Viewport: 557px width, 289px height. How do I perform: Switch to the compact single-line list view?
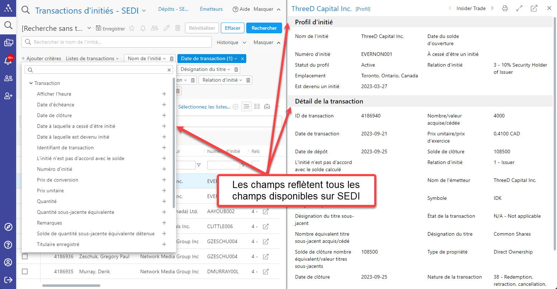pyautogui.click(x=247, y=107)
